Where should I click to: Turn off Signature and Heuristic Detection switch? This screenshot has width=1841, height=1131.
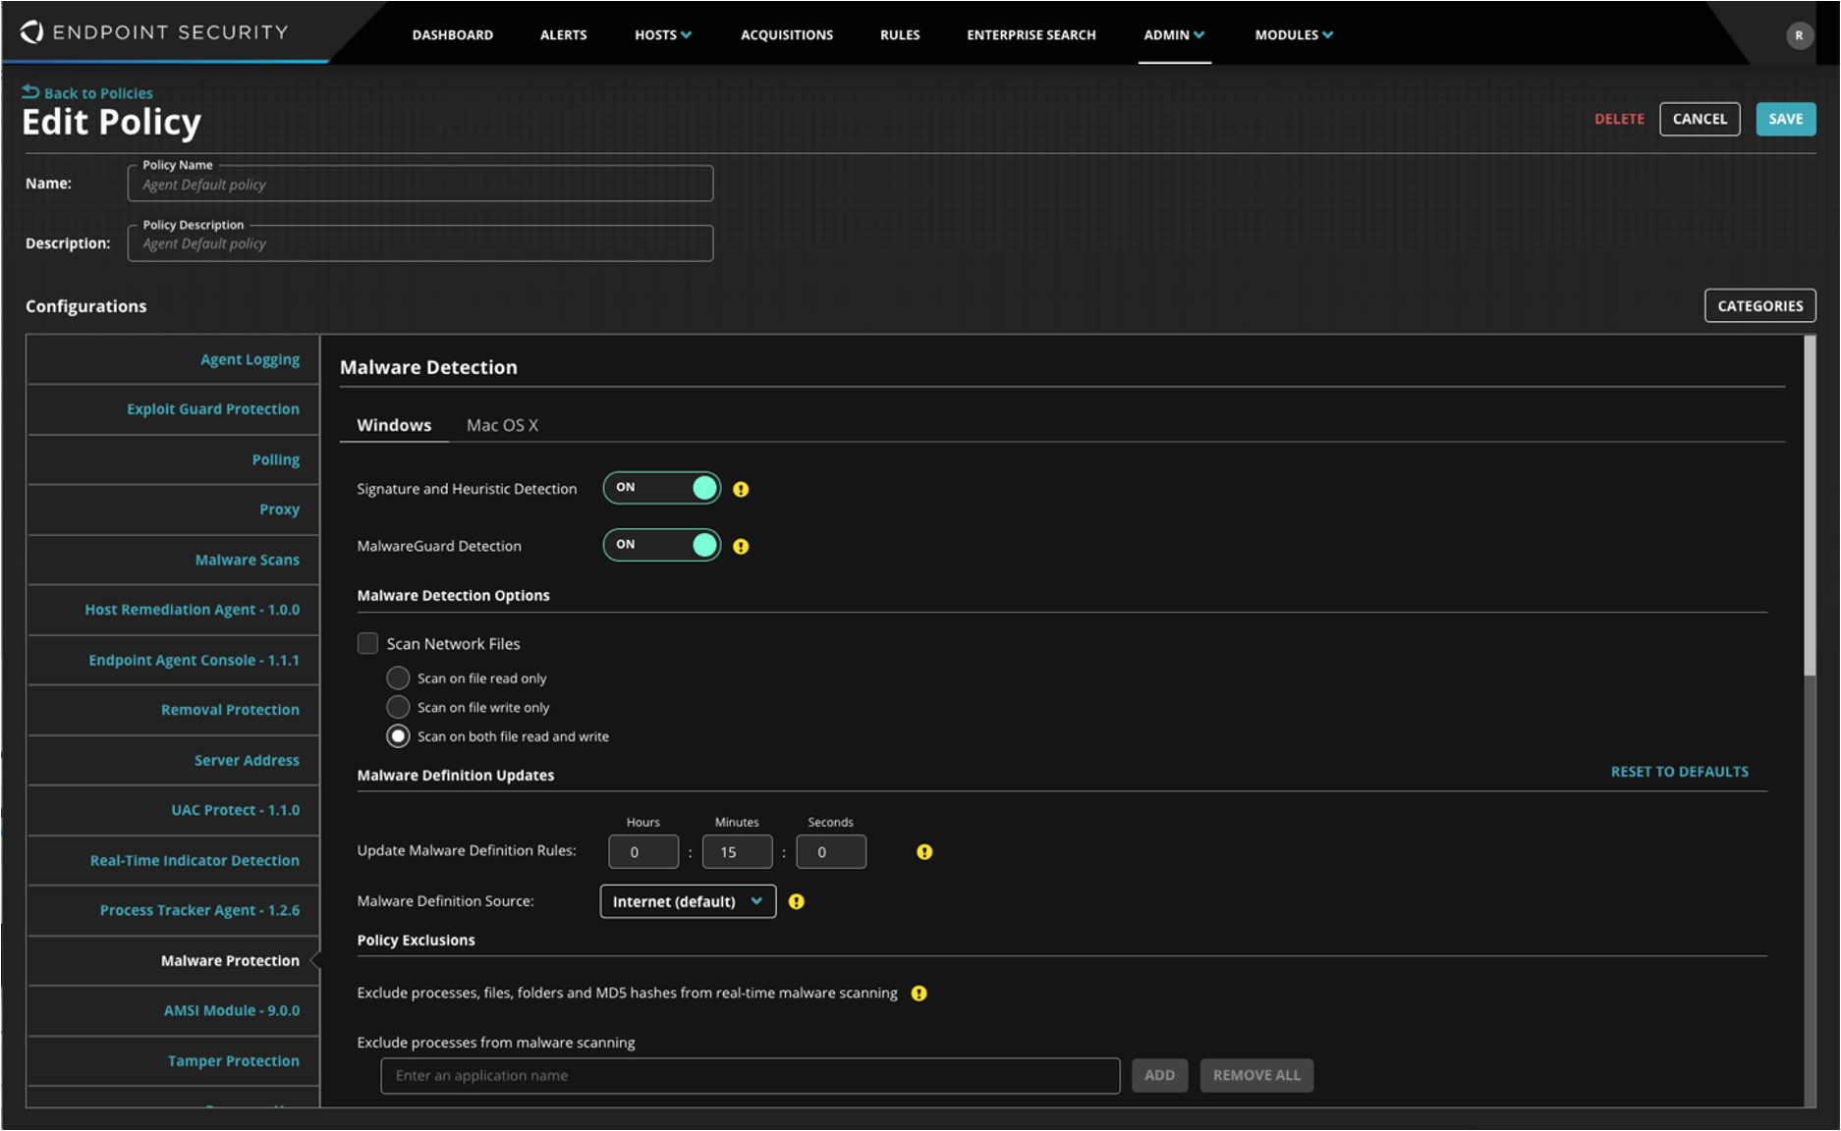(x=661, y=488)
